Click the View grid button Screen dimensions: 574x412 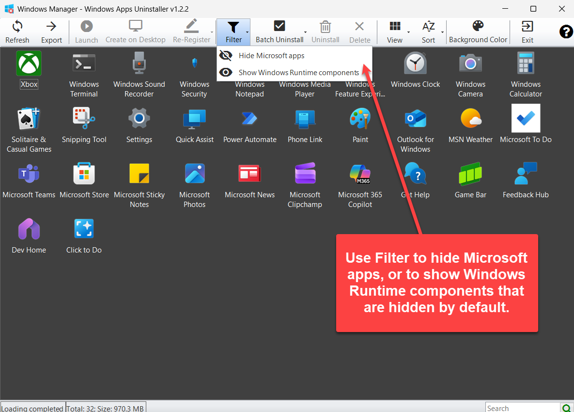coord(395,32)
